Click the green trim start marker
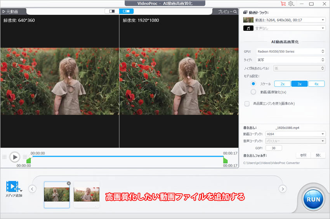330x219 pixels. (x=29, y=160)
